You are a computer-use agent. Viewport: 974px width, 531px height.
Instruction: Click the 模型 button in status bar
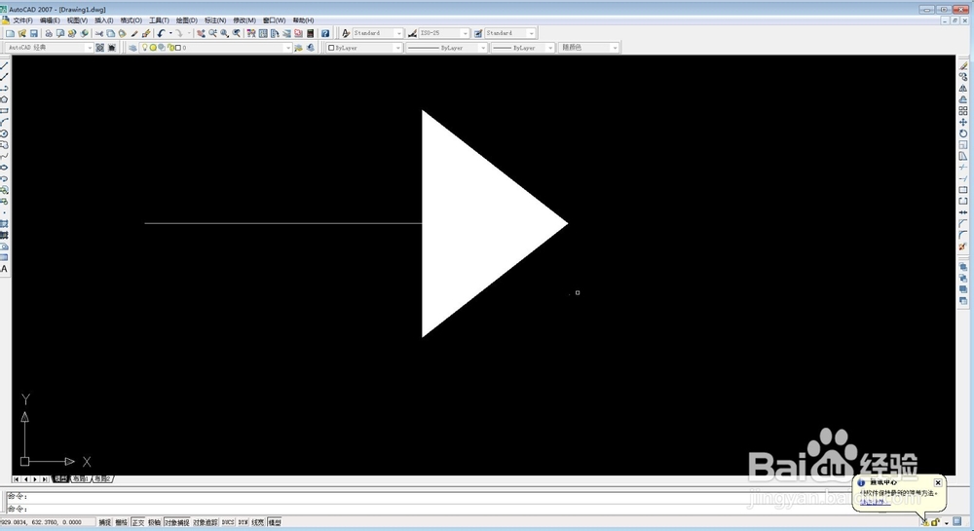click(275, 522)
